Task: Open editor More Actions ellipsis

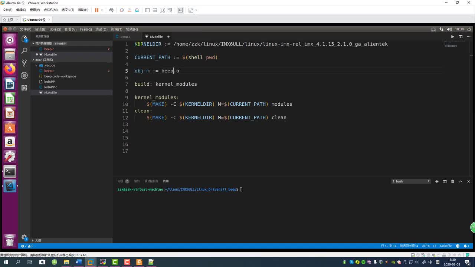Action: click(468, 37)
